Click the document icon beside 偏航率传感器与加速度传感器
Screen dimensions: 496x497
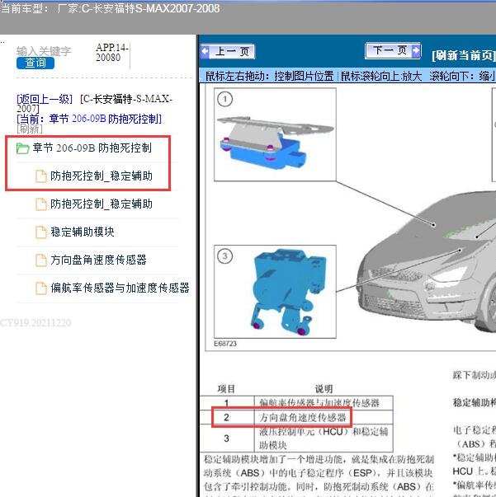(x=41, y=288)
